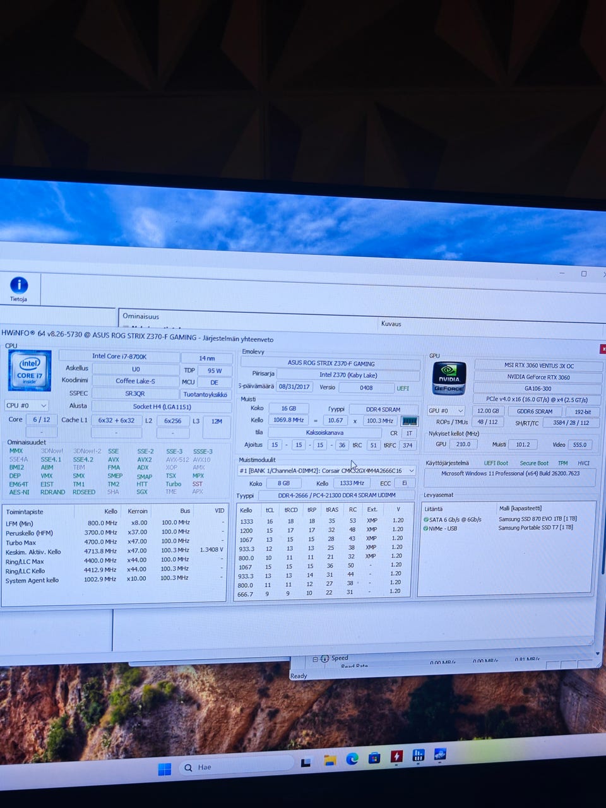Click the Socket H4 (LGA1151) field
606x808 pixels.
click(x=162, y=407)
